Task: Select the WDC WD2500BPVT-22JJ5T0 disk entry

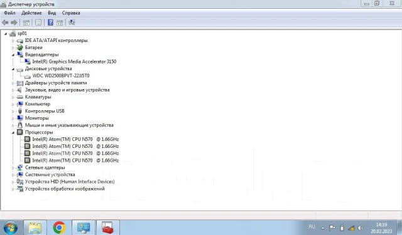Action: (61, 76)
